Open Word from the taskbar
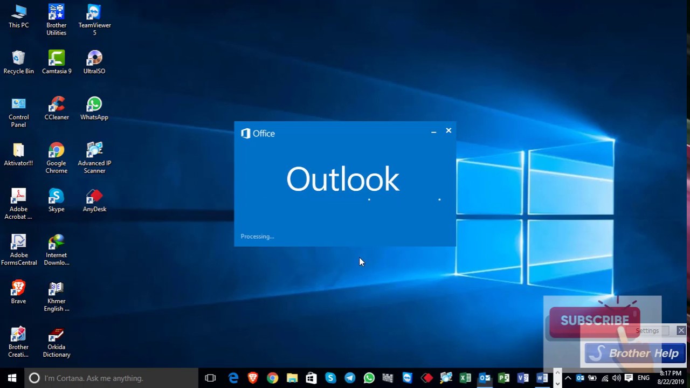This screenshot has height=388, width=690. pos(542,378)
